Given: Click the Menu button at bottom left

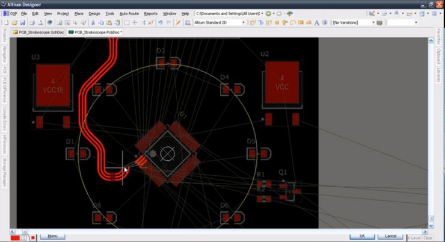Looking at the screenshot, I should [52, 237].
